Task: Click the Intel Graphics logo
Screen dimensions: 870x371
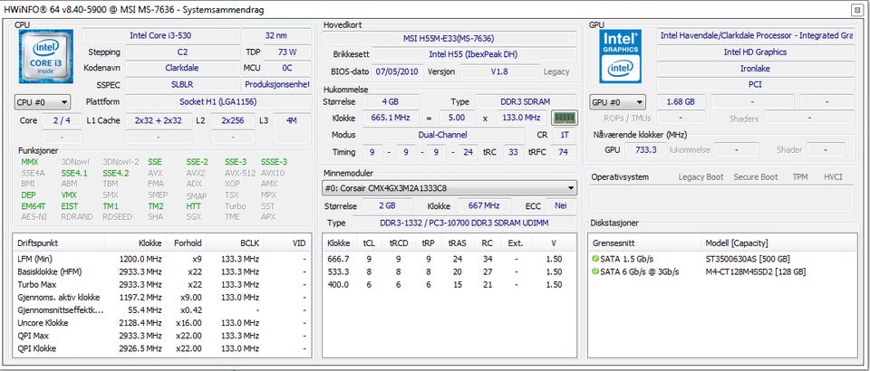Action: [x=621, y=57]
